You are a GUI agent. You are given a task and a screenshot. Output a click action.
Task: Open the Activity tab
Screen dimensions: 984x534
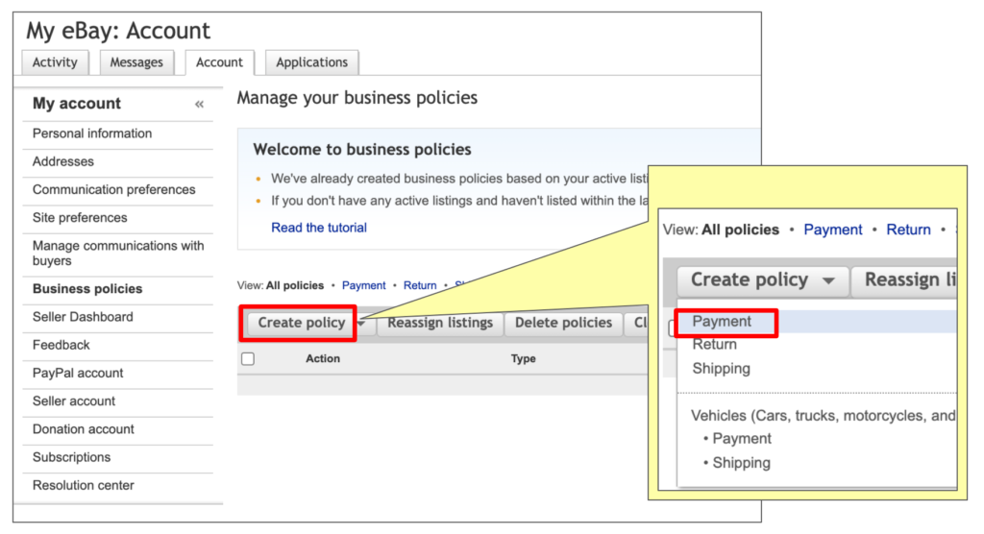coord(55,62)
